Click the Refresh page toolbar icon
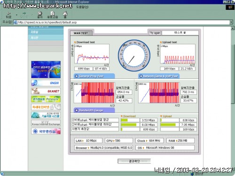This screenshot has height=176, width=235. pyautogui.click(x=53, y=13)
